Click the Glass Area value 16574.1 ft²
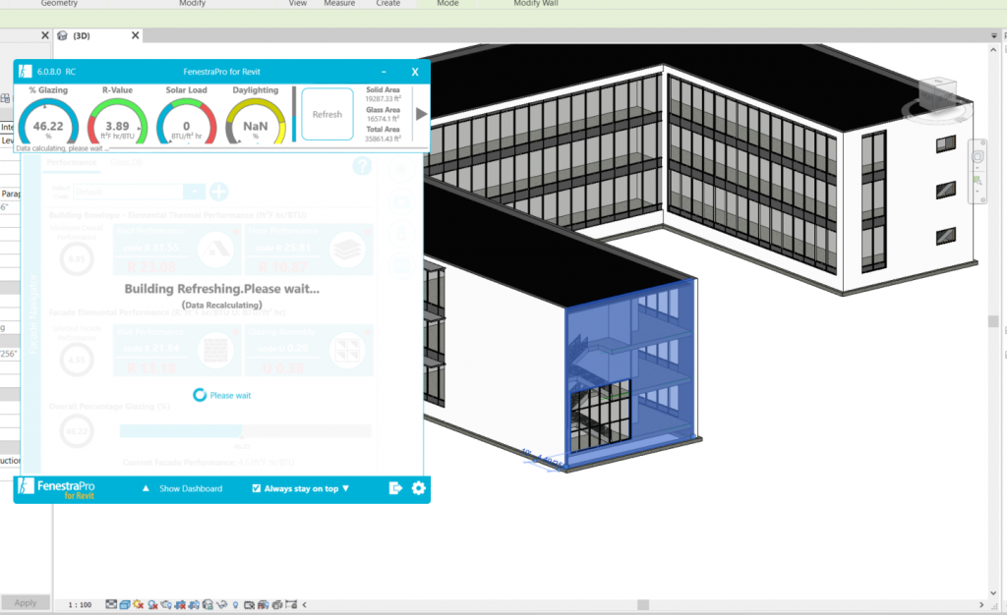The width and height of the screenshot is (1007, 615). 384,119
